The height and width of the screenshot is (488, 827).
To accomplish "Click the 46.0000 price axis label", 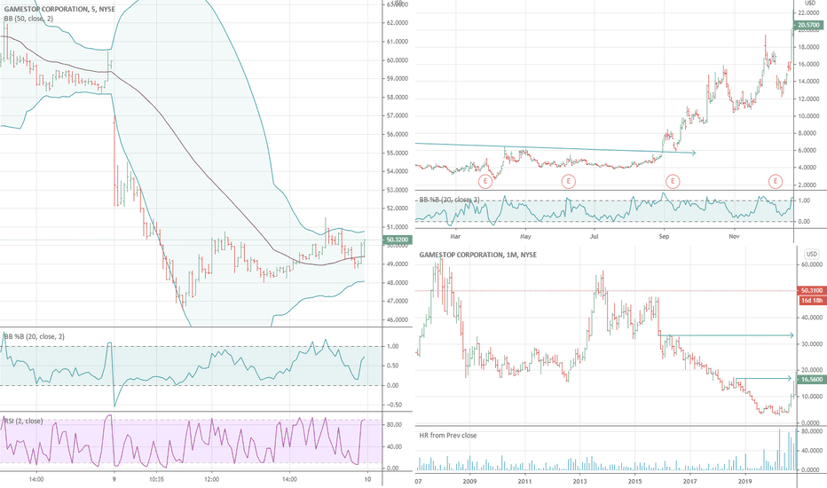I will [398, 319].
